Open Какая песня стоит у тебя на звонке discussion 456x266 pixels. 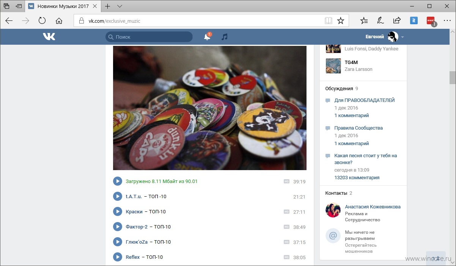point(365,159)
